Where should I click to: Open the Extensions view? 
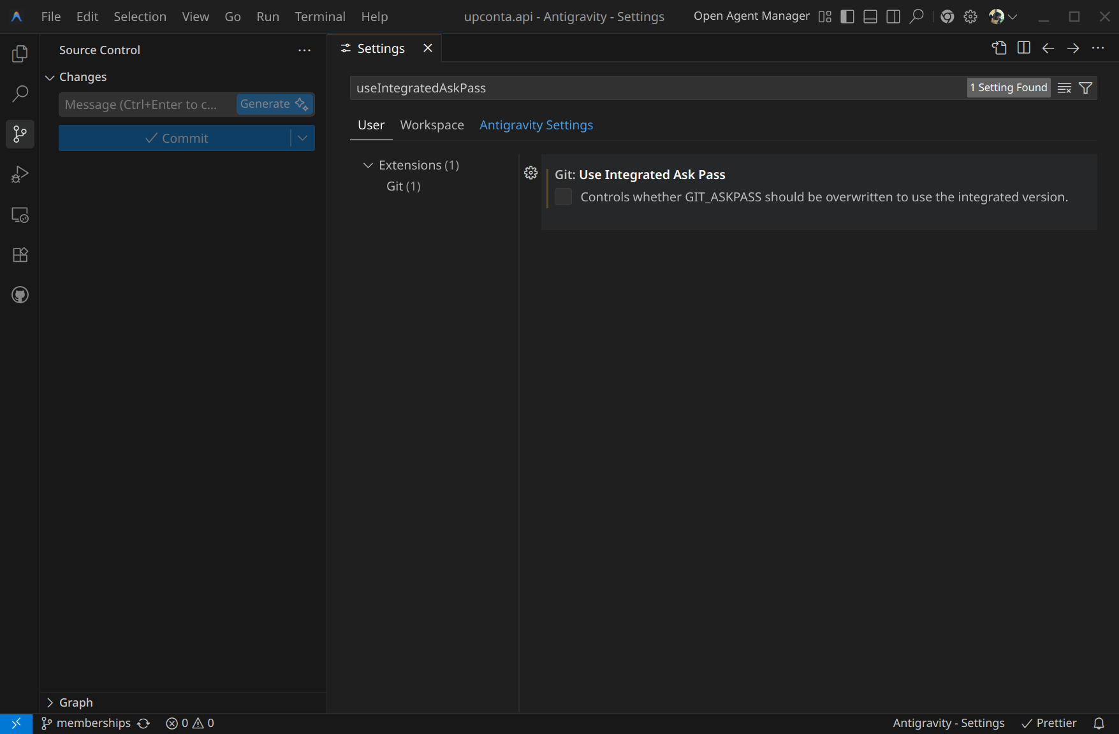(20, 255)
